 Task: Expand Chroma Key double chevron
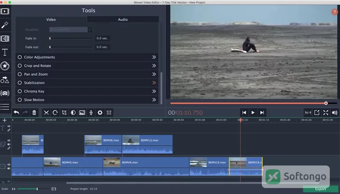point(154,91)
